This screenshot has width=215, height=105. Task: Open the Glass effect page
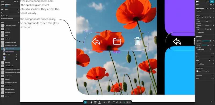coord(5,16)
